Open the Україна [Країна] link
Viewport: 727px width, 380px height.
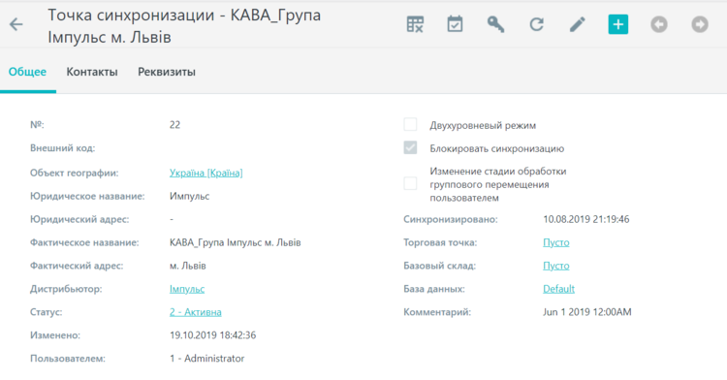(205, 173)
